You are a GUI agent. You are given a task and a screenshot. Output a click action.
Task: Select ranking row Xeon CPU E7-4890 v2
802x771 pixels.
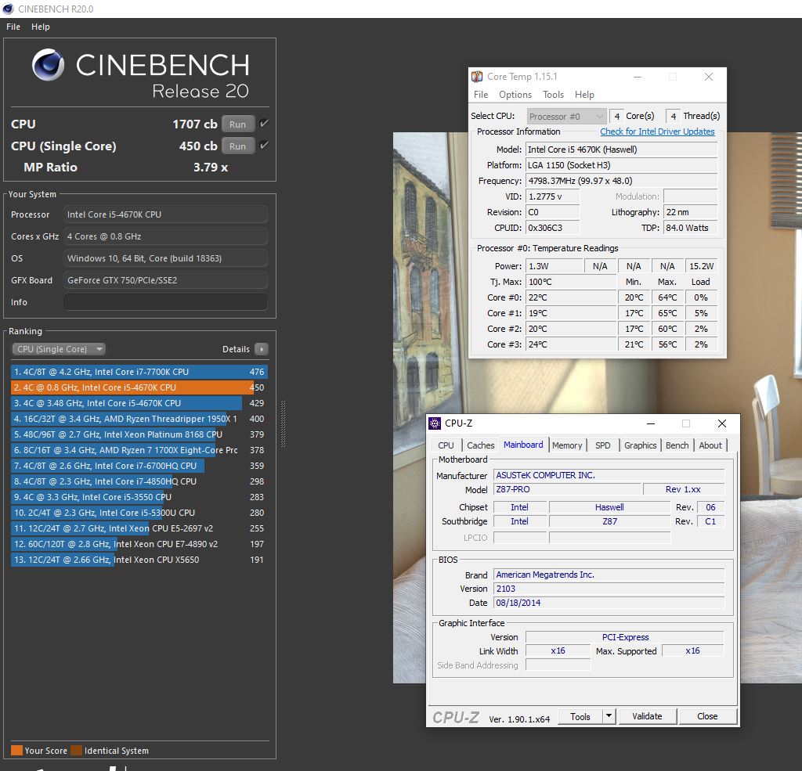click(139, 544)
